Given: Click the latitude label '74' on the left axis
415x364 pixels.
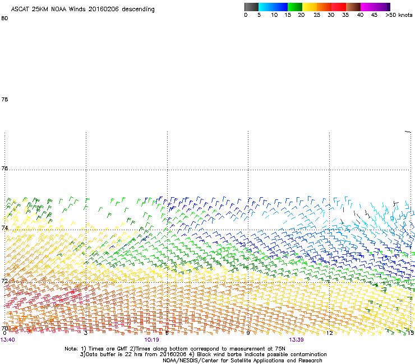Looking at the screenshot, I should coord(4,227).
